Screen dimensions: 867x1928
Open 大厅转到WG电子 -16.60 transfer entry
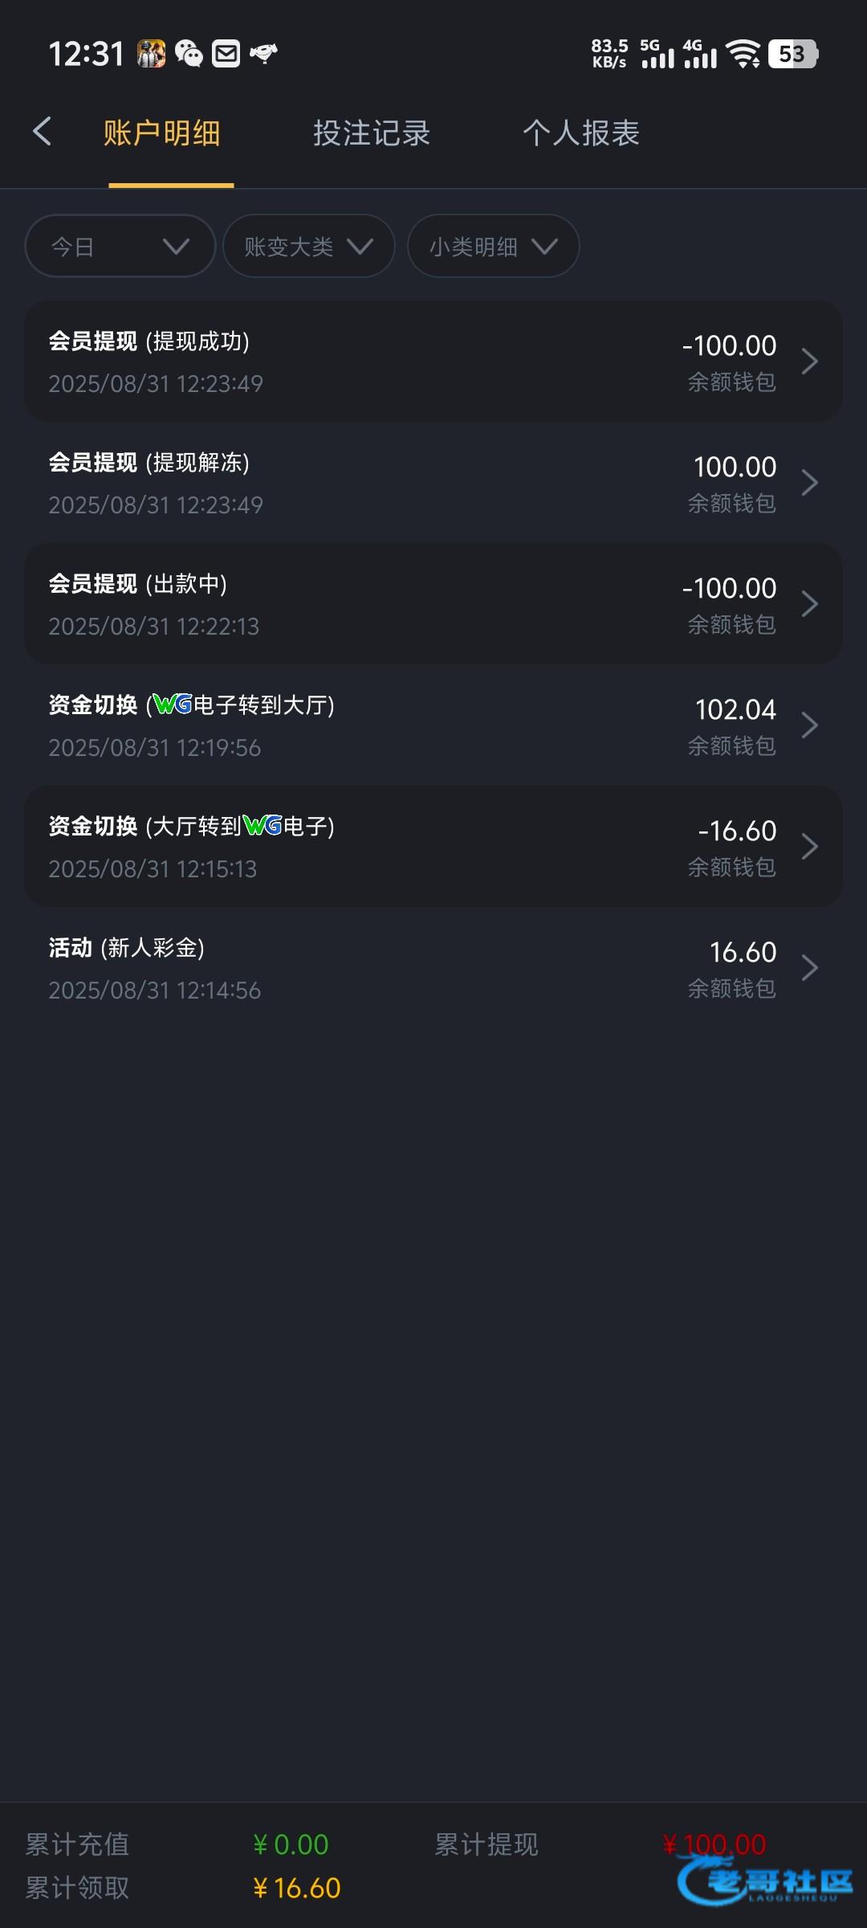[433, 847]
